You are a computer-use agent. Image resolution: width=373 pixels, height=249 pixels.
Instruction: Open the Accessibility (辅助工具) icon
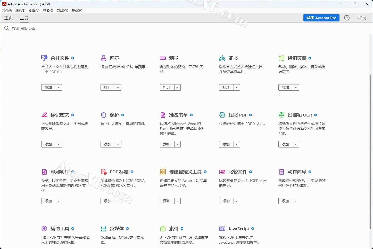[44, 229]
